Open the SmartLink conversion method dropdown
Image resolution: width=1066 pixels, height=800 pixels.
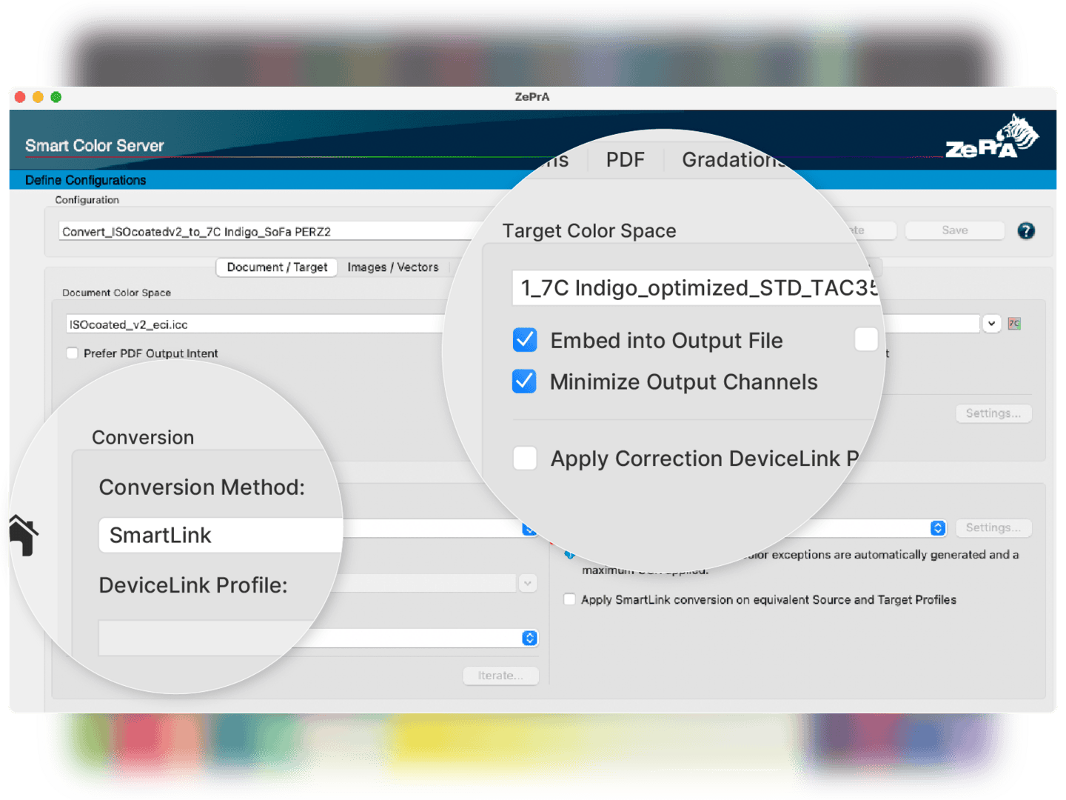click(x=529, y=529)
